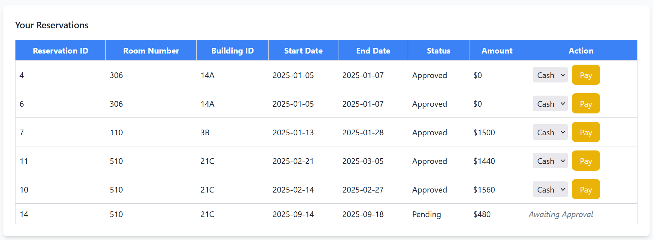The width and height of the screenshot is (656, 240).
Task: Click the Amount column header
Action: coord(497,51)
